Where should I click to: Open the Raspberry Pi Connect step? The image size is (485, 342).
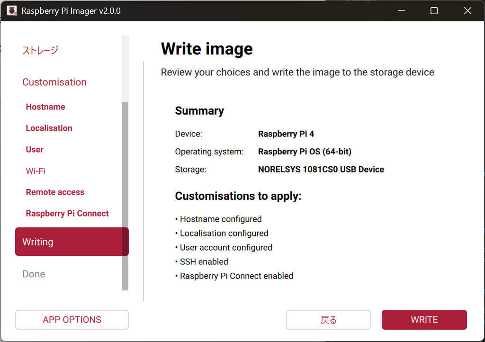pos(67,213)
